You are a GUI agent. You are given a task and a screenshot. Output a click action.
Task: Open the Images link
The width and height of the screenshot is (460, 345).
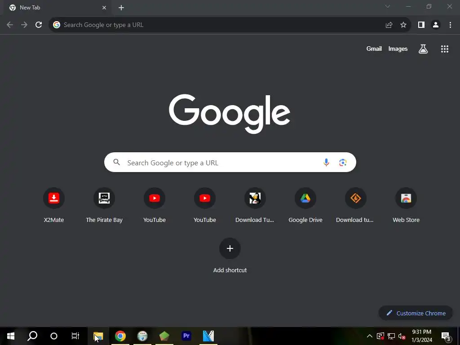pyautogui.click(x=398, y=49)
